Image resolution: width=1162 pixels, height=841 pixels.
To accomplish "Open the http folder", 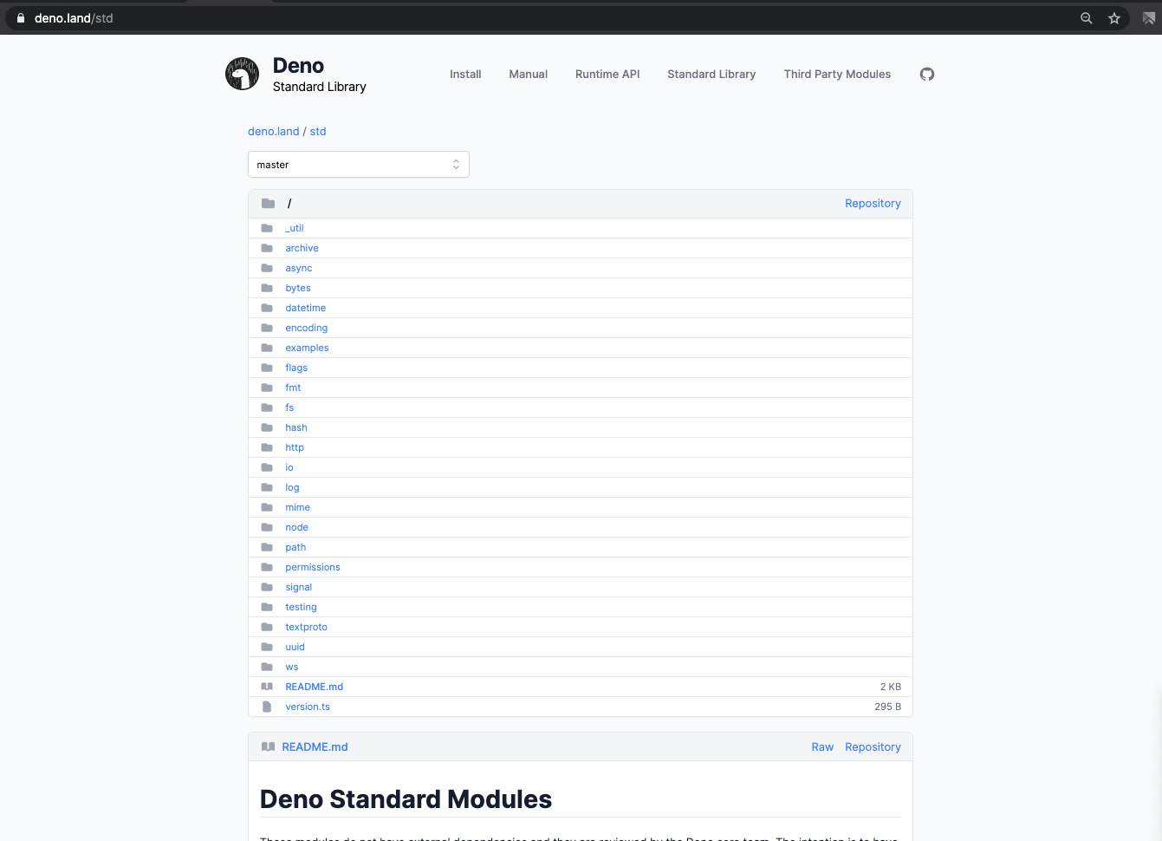I will (295, 447).
